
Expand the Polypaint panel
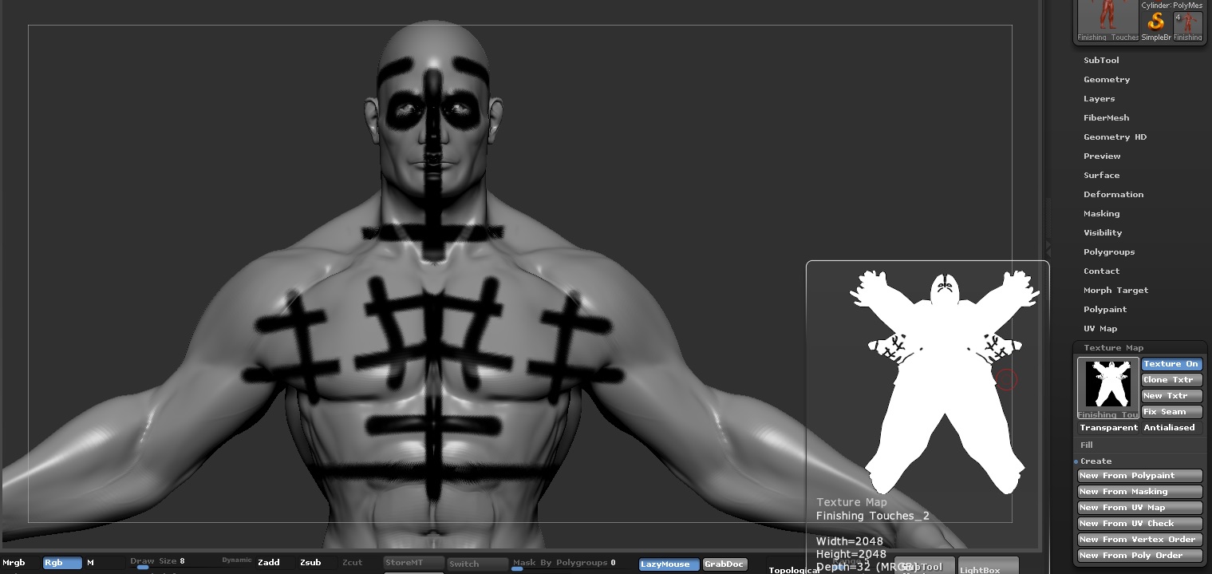coord(1104,309)
